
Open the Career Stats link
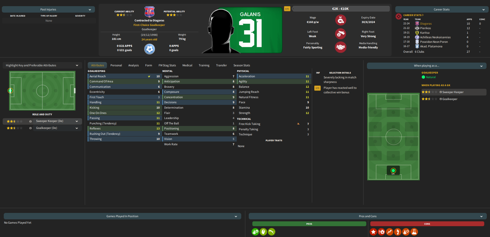(x=413, y=15)
